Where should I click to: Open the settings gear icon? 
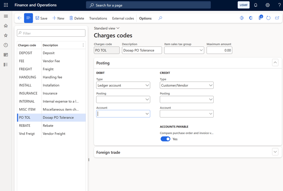267,5
